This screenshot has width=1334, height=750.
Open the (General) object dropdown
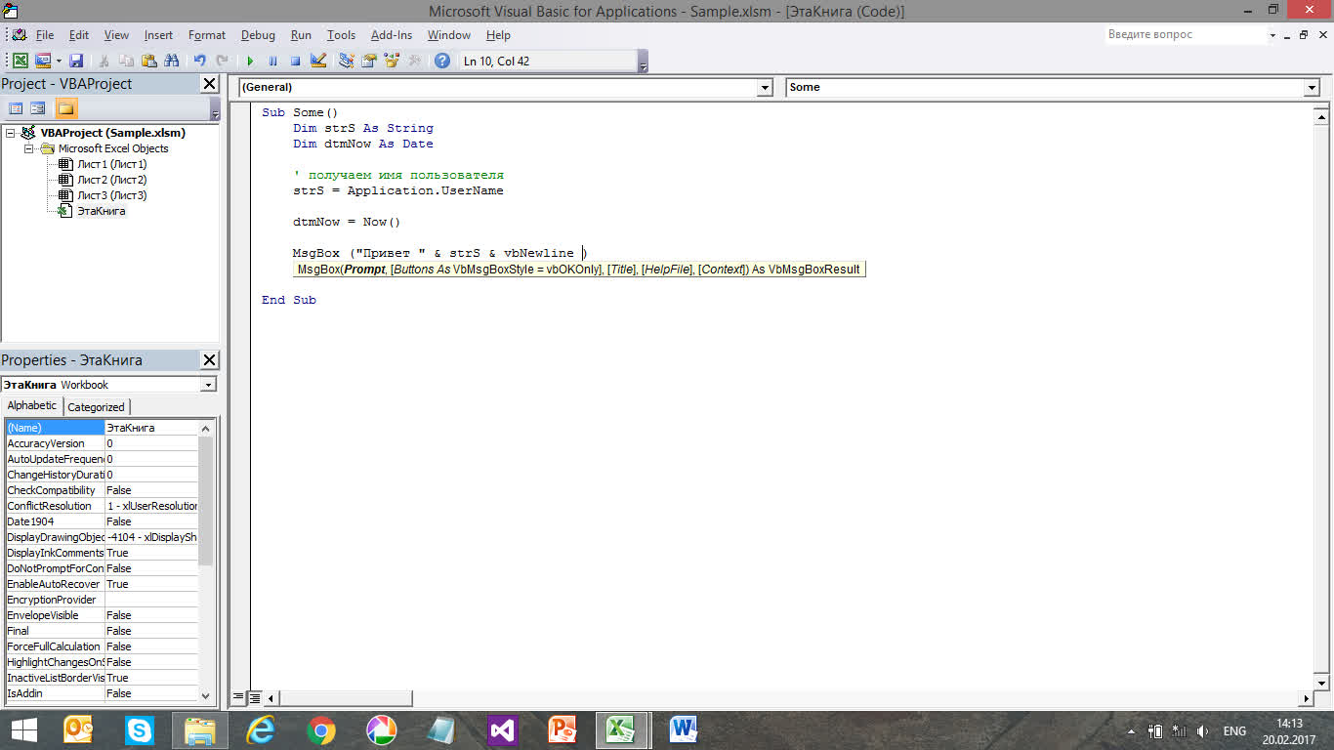pos(765,88)
